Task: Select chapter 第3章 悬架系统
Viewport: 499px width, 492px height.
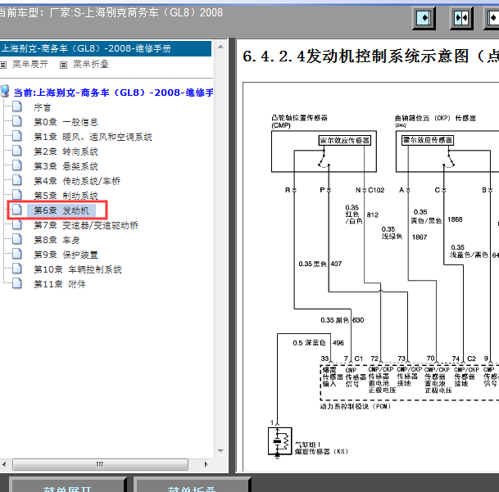Action: coord(66,166)
